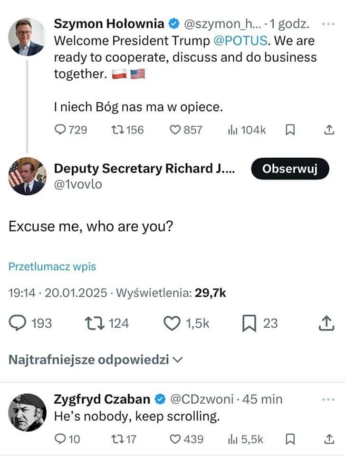This screenshot has width=345, height=456.
Task: Open more options on Szymon Hołownia's tweet
Action: click(x=328, y=24)
